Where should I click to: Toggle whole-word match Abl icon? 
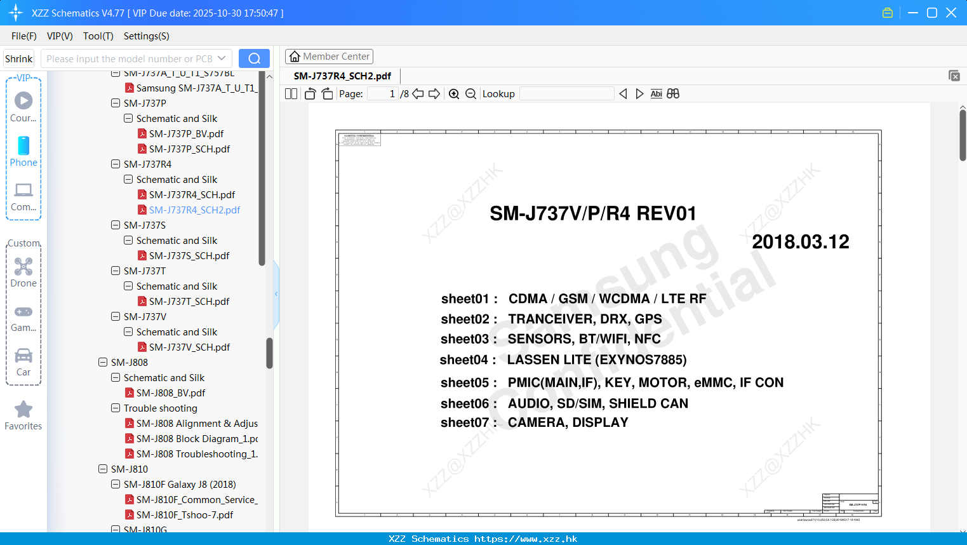(x=656, y=93)
